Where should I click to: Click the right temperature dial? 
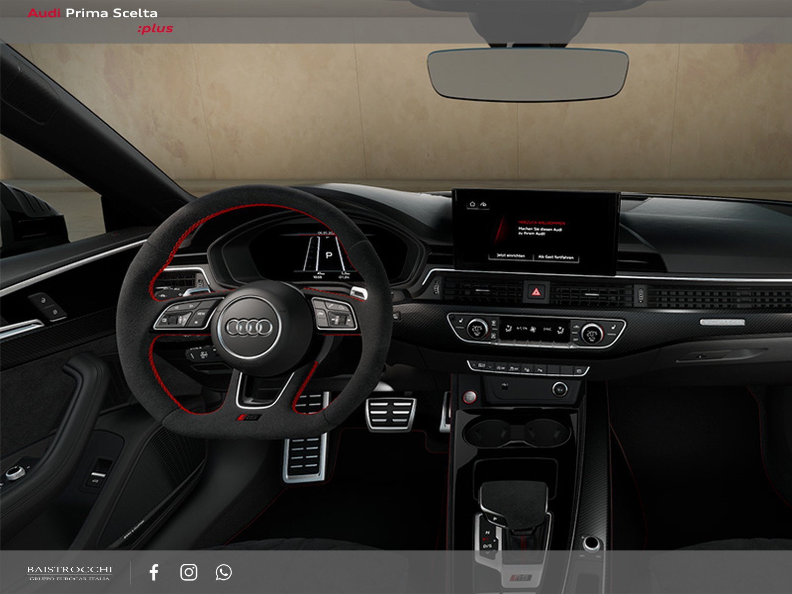592,334
